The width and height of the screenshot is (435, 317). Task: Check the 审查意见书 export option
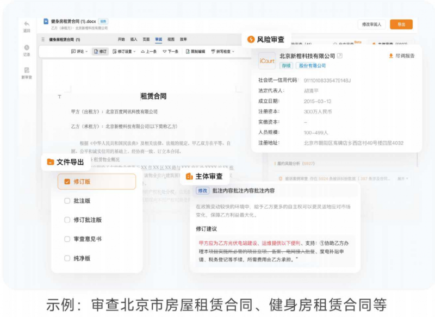67,239
